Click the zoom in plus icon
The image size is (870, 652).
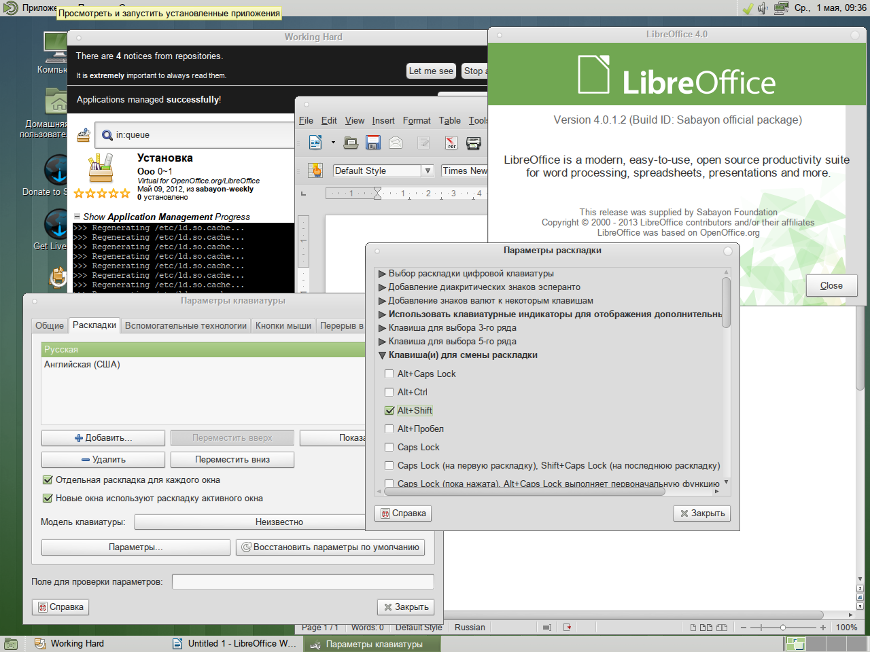pyautogui.click(x=823, y=628)
